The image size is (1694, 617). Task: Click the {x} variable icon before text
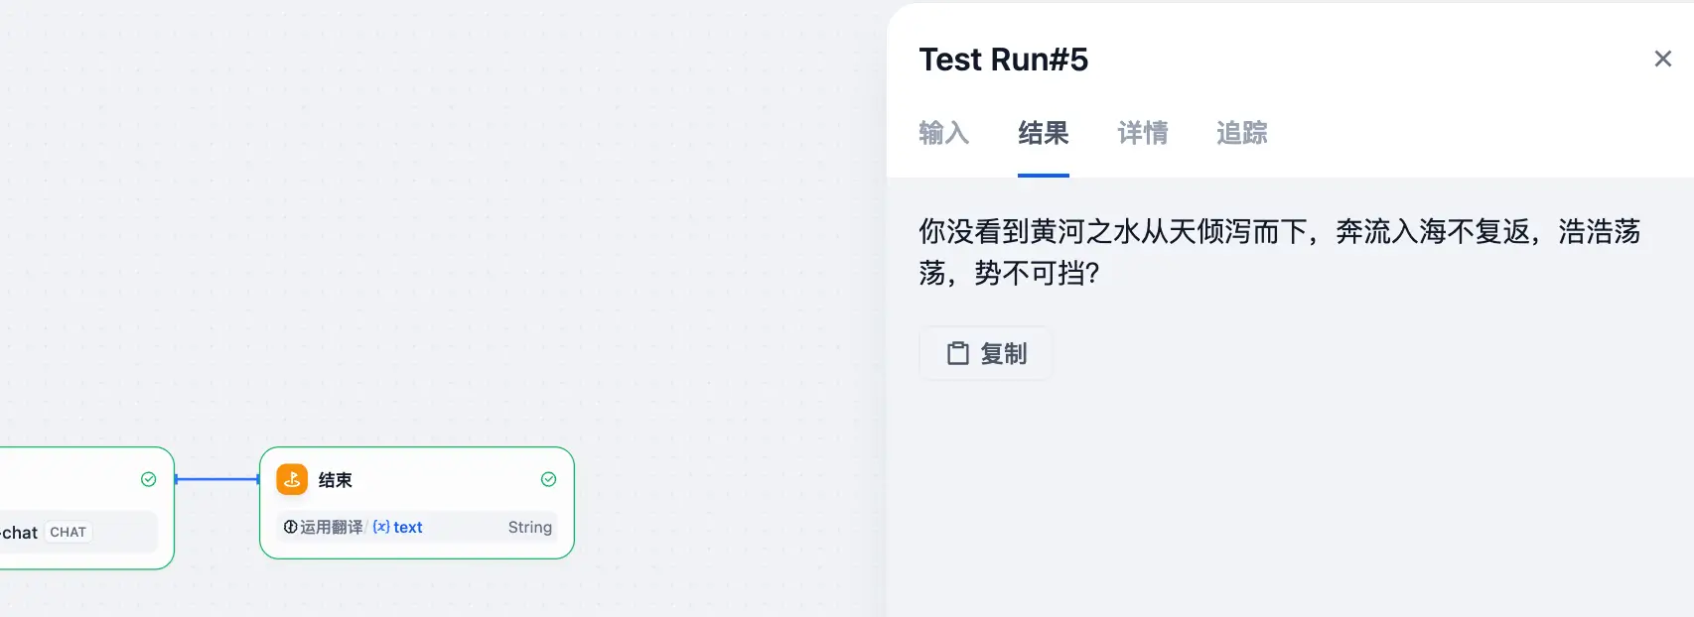(381, 527)
